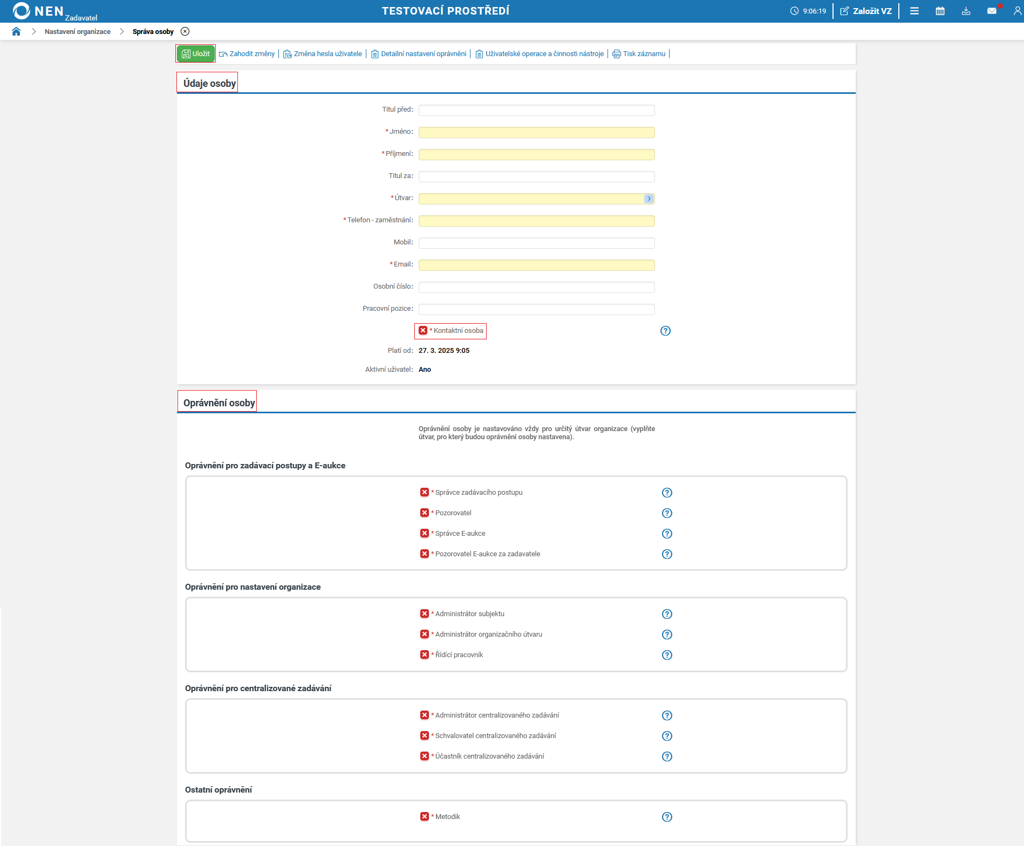
Task: Click the download tray icon in the header
Action: click(966, 11)
